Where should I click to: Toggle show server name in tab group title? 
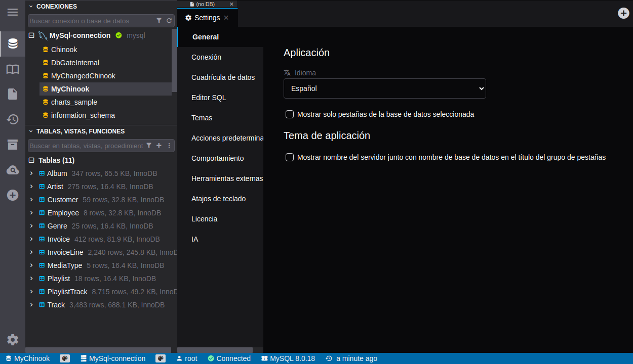[290, 157]
